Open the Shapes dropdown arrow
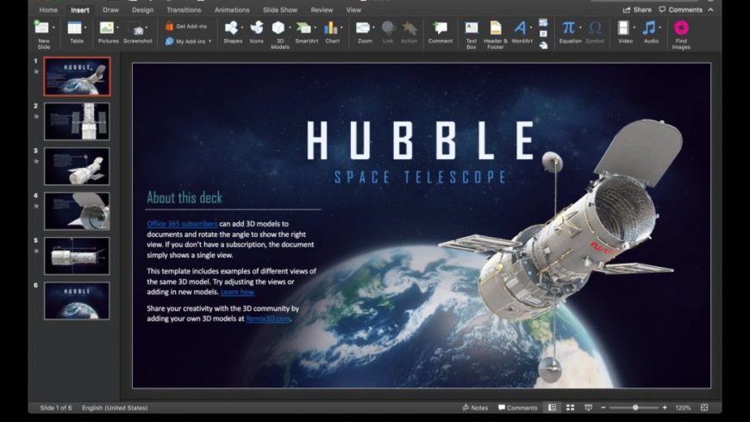The height and width of the screenshot is (422, 750). point(242,28)
